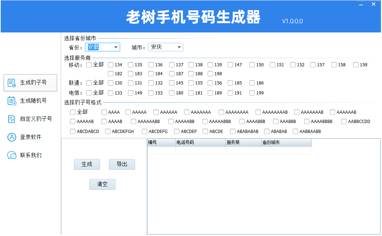Click the 导出 button
The image size is (382, 236).
click(x=122, y=165)
